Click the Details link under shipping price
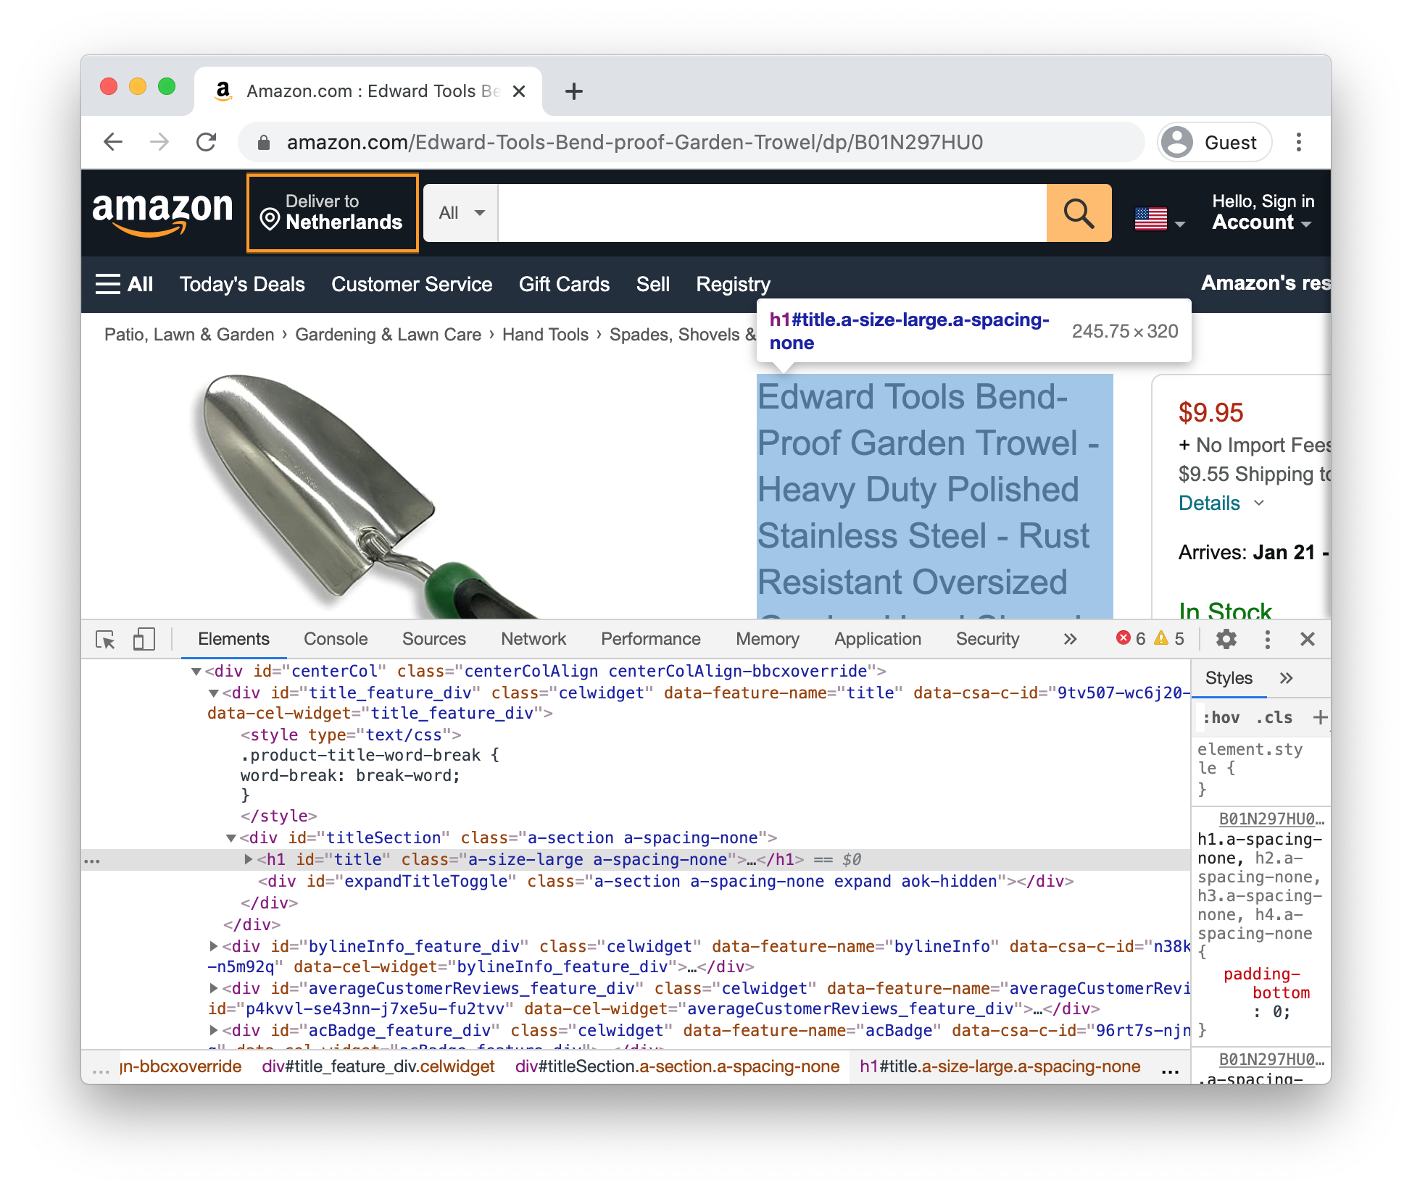Viewport: 1412px width, 1191px height. pyautogui.click(x=1208, y=501)
